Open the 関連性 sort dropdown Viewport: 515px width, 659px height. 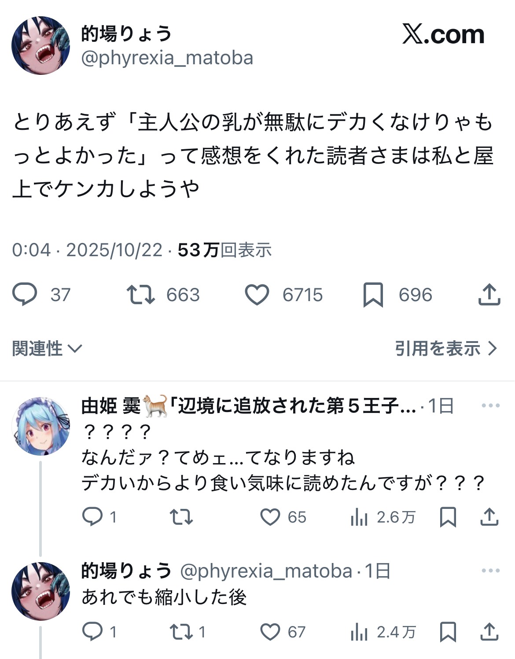47,349
